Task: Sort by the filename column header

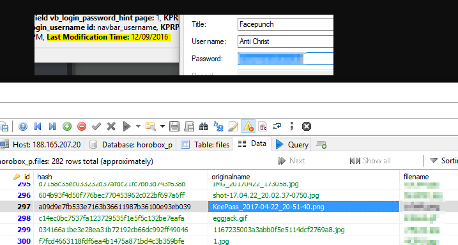Action: point(429,177)
